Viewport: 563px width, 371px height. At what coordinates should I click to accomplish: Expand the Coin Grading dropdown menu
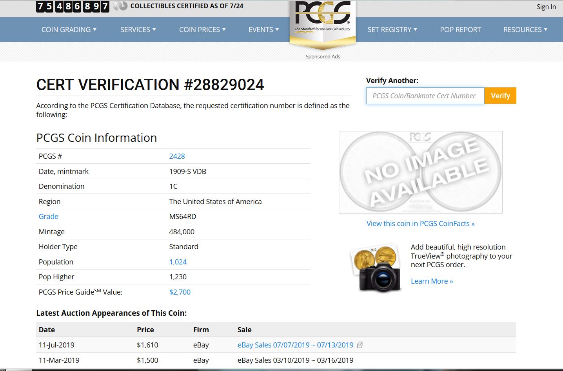click(69, 30)
